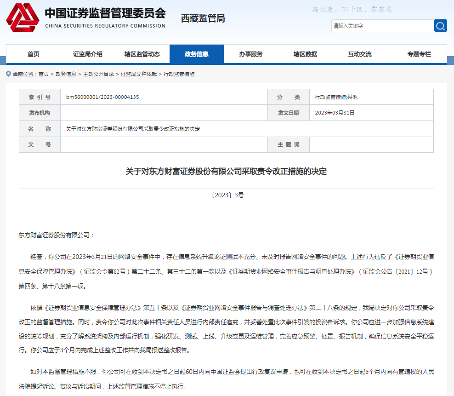454x396 pixels.
Task: Navigate to 主动公开目录 breadcrumb
Action: click(98, 74)
